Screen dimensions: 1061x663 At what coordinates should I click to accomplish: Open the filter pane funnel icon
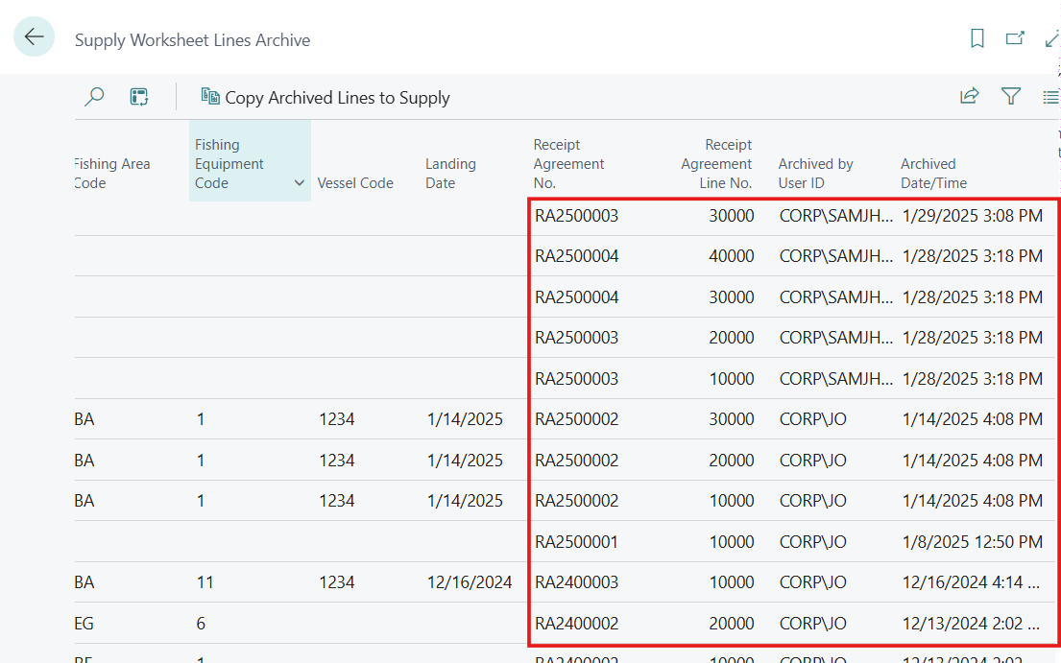click(x=1010, y=96)
